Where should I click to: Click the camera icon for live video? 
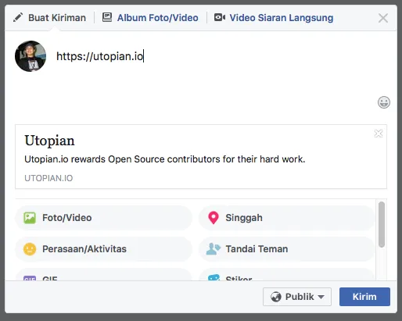click(220, 17)
